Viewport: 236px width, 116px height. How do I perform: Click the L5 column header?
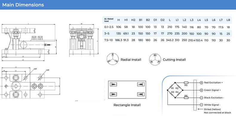[x=206, y=20]
